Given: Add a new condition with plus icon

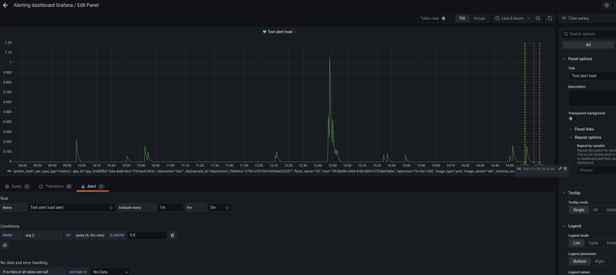Looking at the screenshot, I should click(5, 245).
